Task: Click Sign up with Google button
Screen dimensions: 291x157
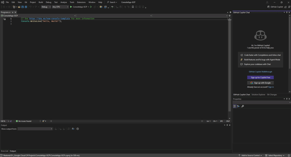Action: [x=260, y=83]
